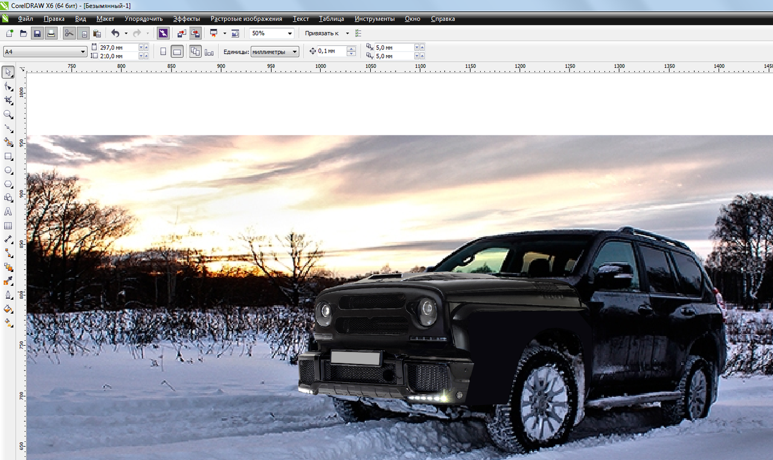773x460 pixels.
Task: Select the Freehand drawing tool
Action: (x=8, y=128)
